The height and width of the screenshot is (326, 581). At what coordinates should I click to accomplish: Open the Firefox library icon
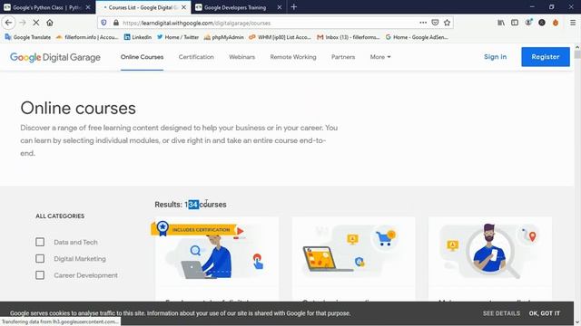[x=501, y=23]
